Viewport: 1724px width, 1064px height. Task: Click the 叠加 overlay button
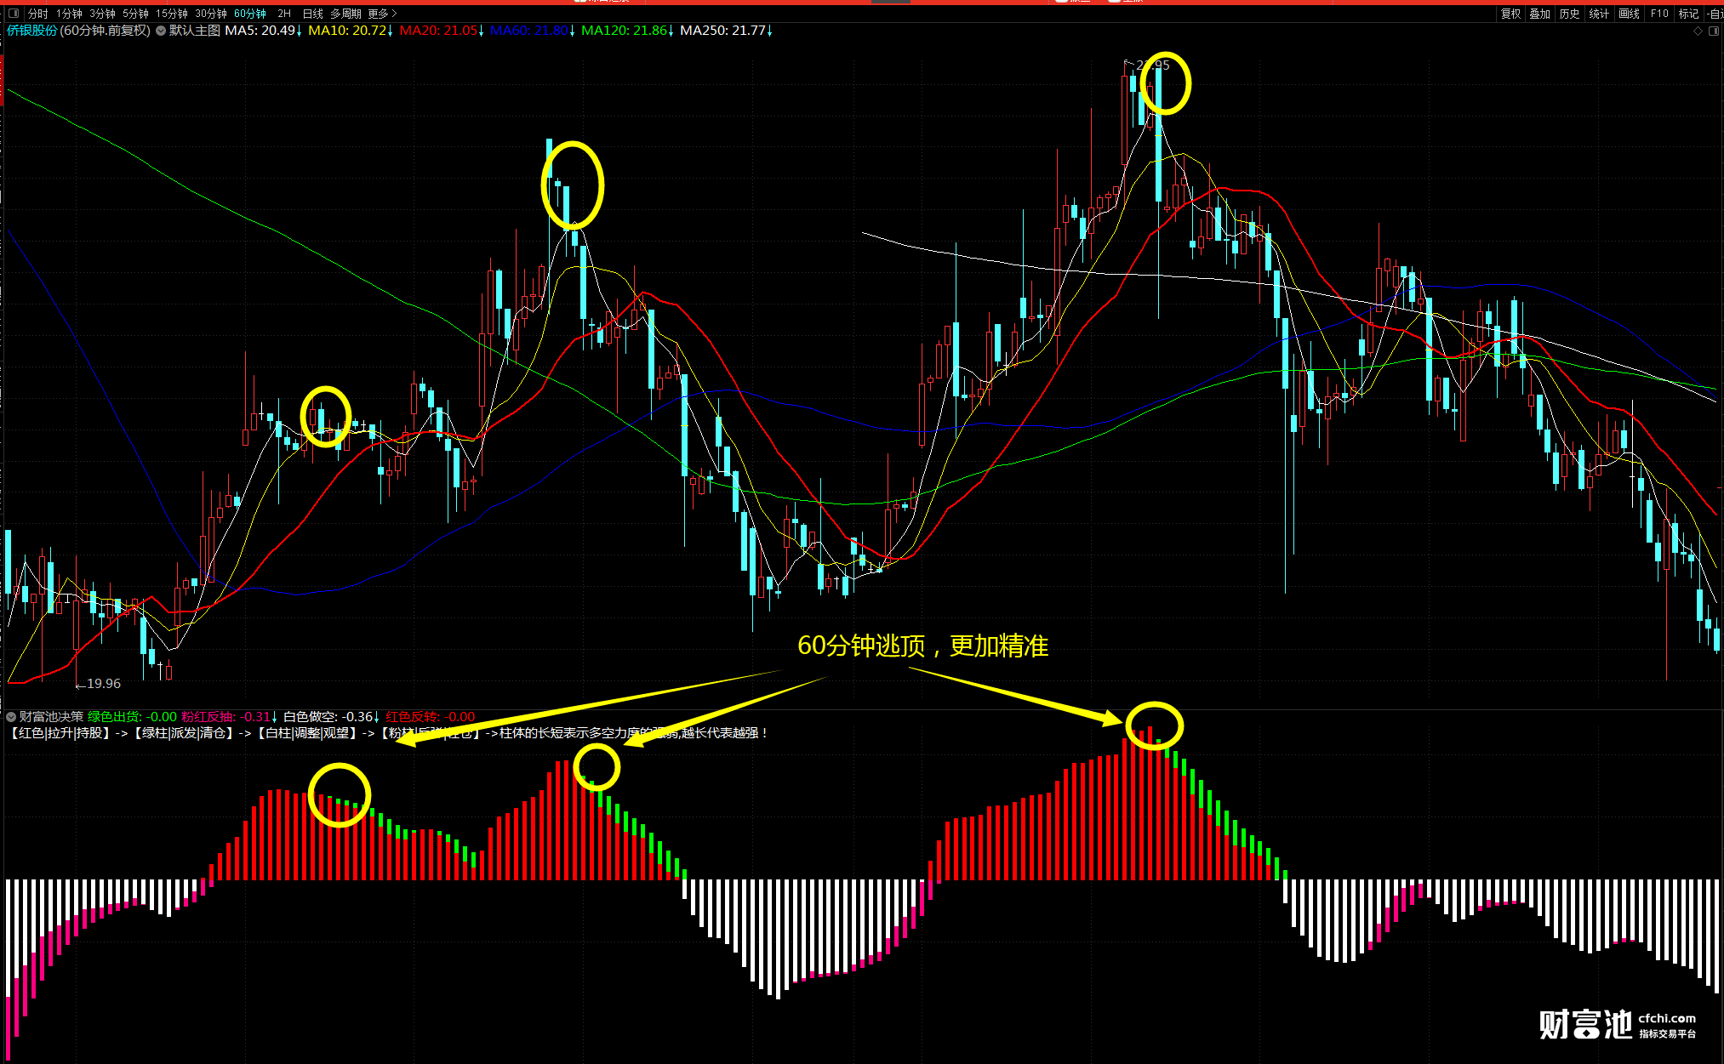(x=1539, y=14)
